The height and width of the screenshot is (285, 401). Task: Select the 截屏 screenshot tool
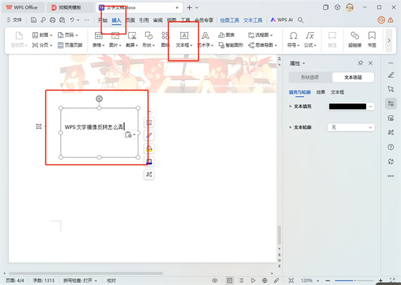coord(132,39)
